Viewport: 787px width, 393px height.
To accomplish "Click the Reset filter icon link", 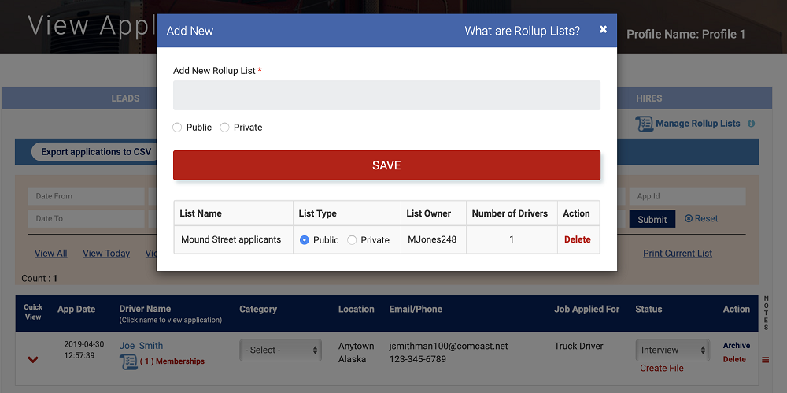I will point(701,219).
